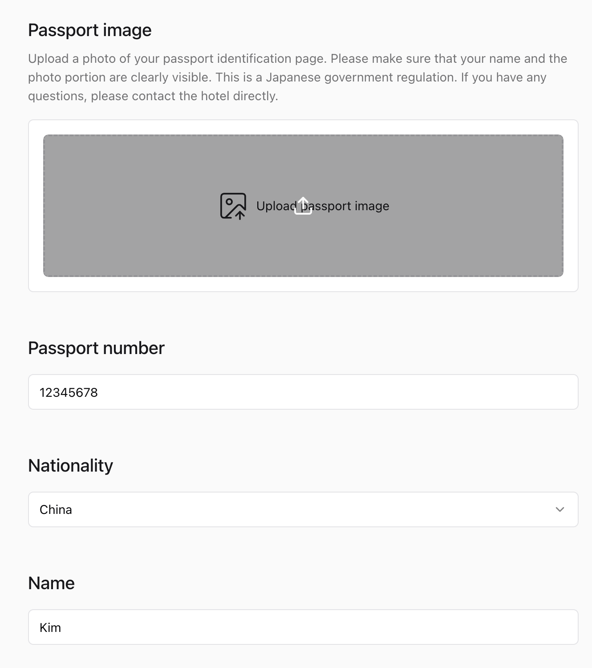Click the '12345678' passport number text

69,392
